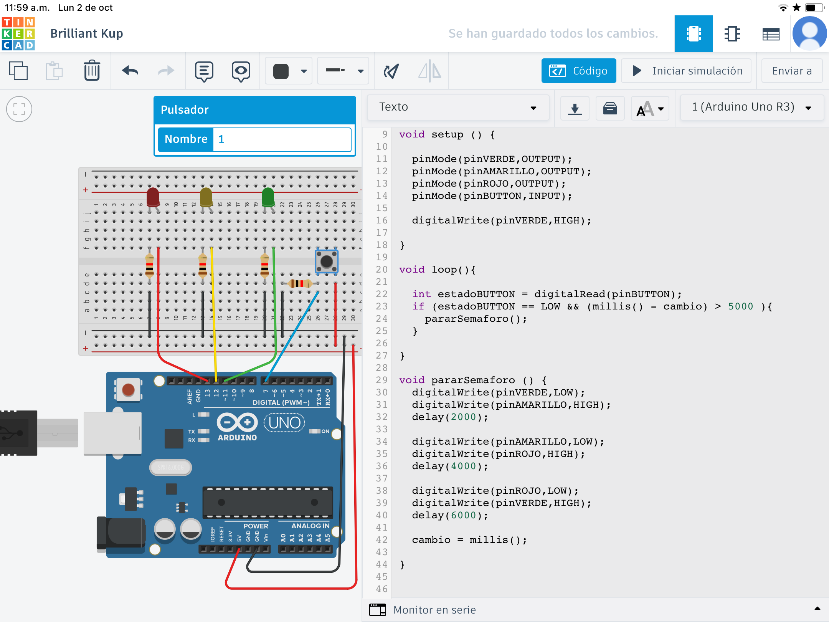
Task: Rotate the selected component
Action: click(391, 71)
